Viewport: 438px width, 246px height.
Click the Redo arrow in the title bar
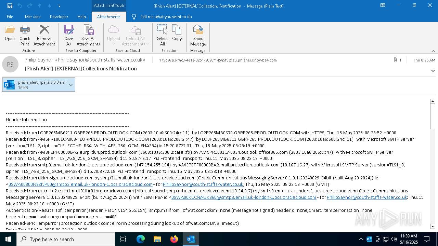tap(30, 6)
